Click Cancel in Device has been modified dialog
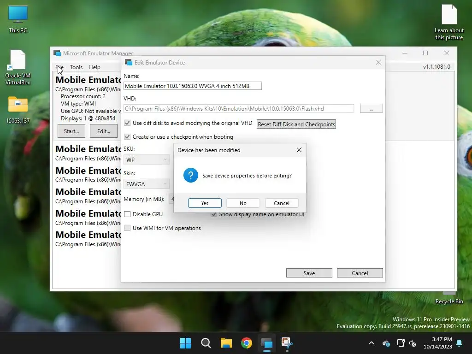 282,203
